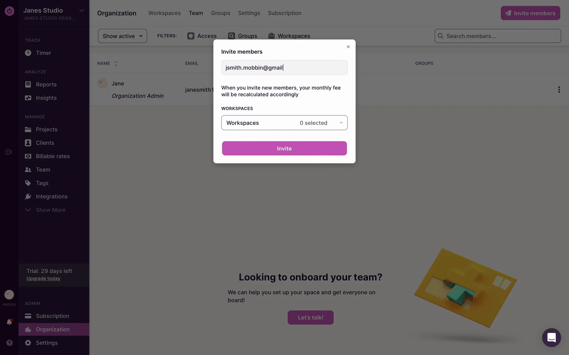Click the profile avatar in the sidebar
Screen dimensions: 569x355
[x=9, y=295]
